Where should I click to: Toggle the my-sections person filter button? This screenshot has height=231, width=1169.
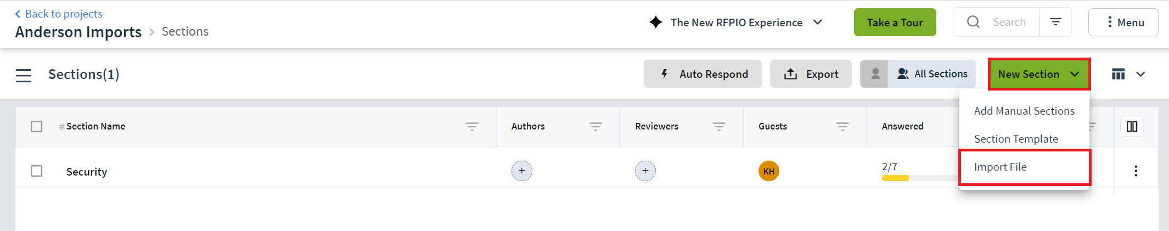(x=875, y=74)
